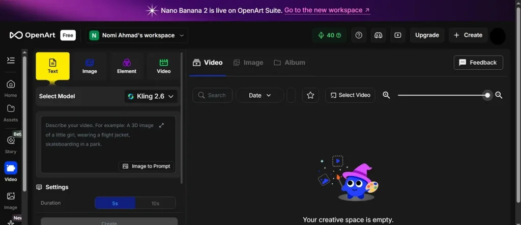Image resolution: width=521 pixels, height=225 pixels.
Task: Click the sidebar scroll up arrow
Action: click(x=24, y=52)
